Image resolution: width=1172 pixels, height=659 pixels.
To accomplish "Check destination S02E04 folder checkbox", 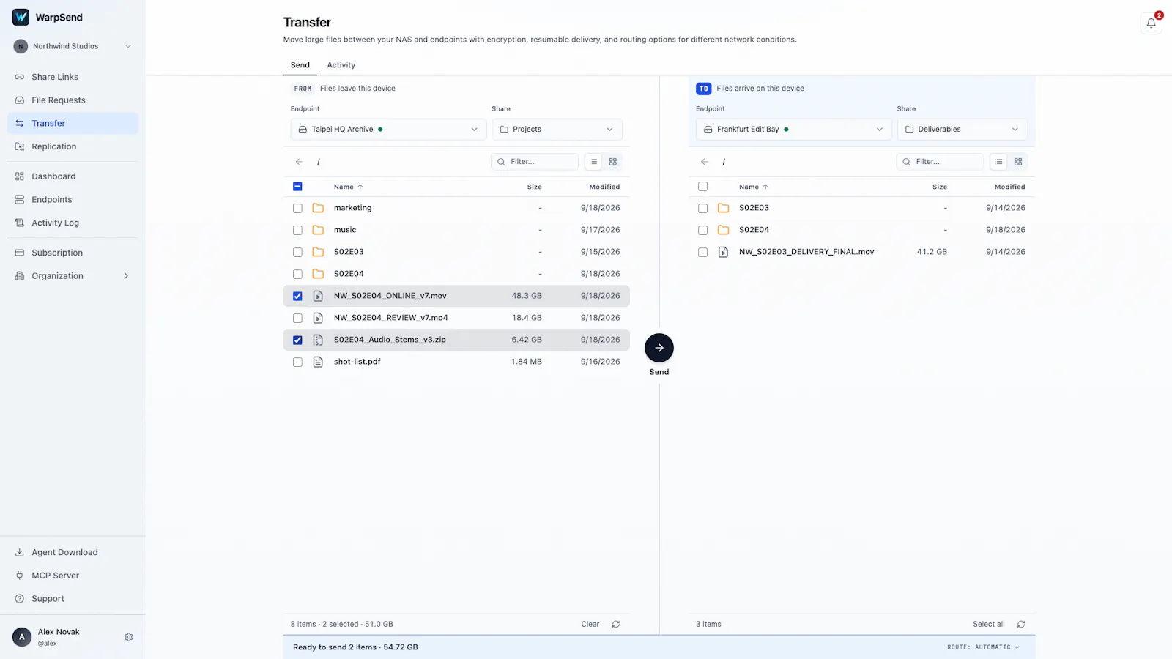I will [x=702, y=230].
